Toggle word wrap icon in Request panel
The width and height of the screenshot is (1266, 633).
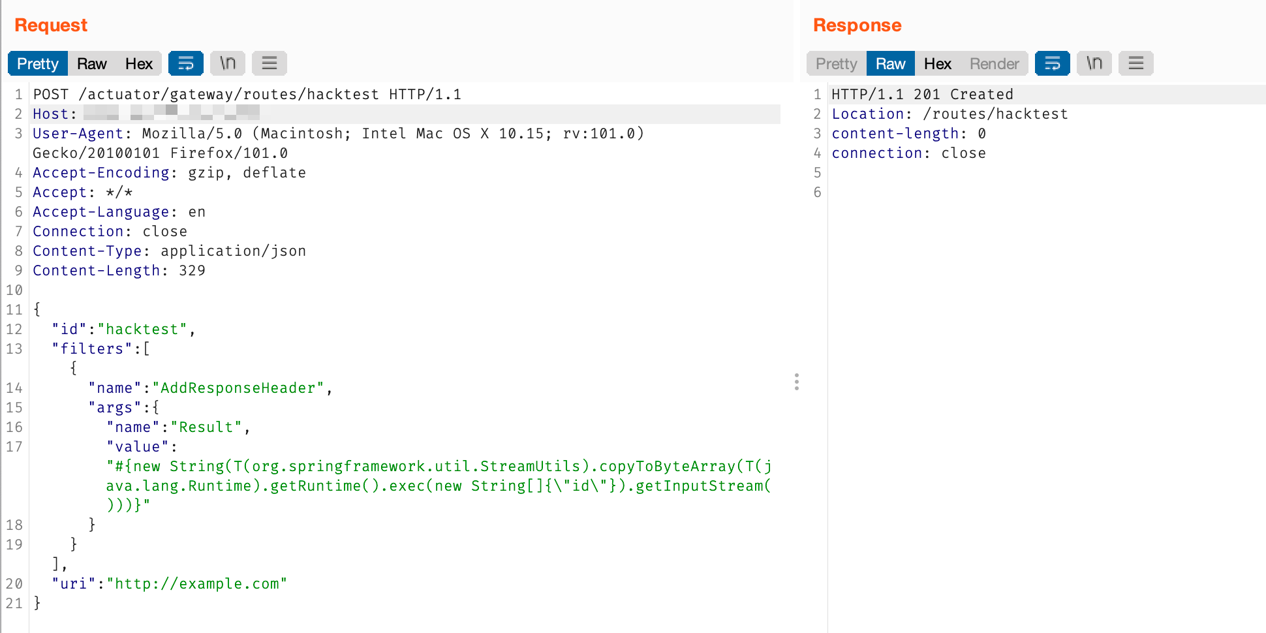point(186,63)
